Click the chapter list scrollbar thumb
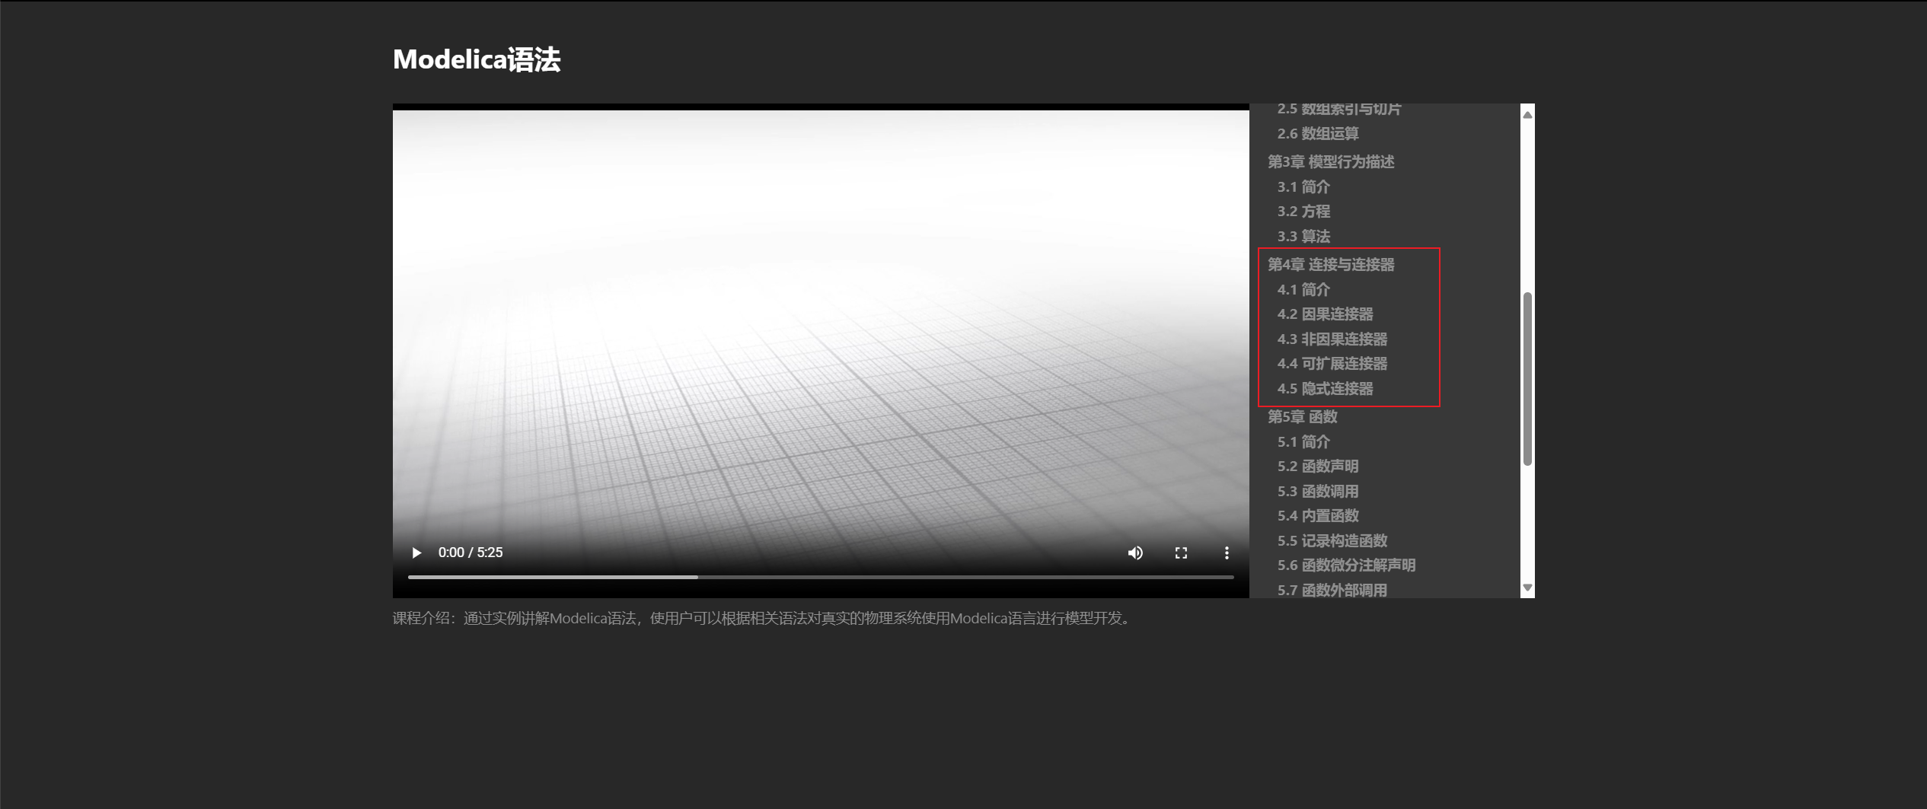 (1527, 378)
